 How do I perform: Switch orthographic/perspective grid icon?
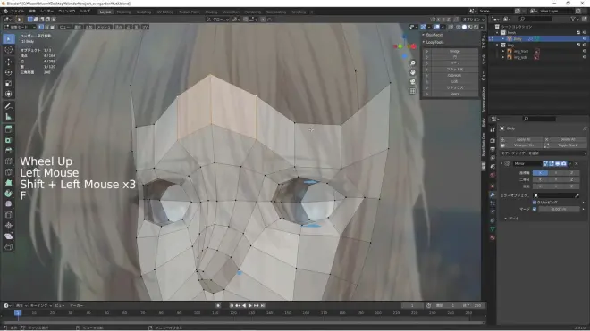[413, 91]
